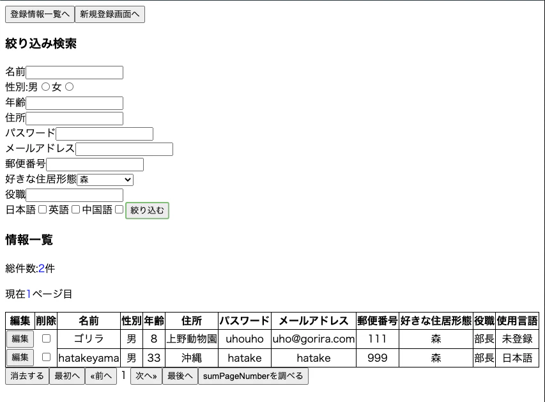This screenshot has width=545, height=402.
Task: Click the 上野動物園 address cell
Action: [x=192, y=339]
